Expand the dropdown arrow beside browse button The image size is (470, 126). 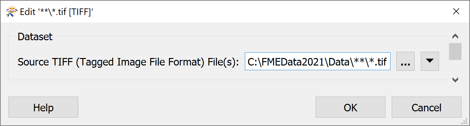tap(430, 61)
